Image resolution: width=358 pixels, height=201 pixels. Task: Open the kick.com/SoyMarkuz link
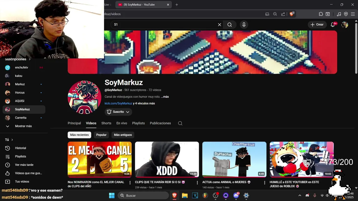tap(118, 103)
